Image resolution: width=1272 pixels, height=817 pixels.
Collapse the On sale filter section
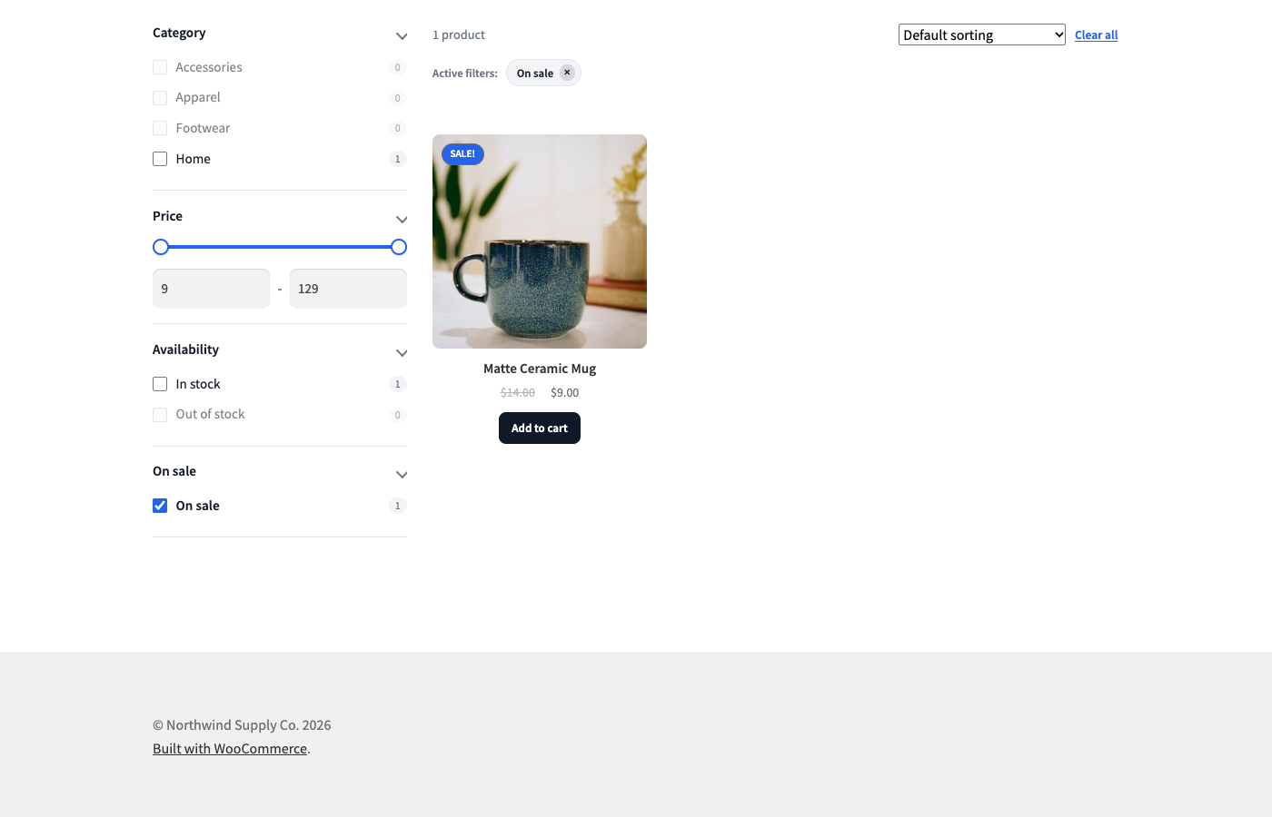click(x=402, y=475)
